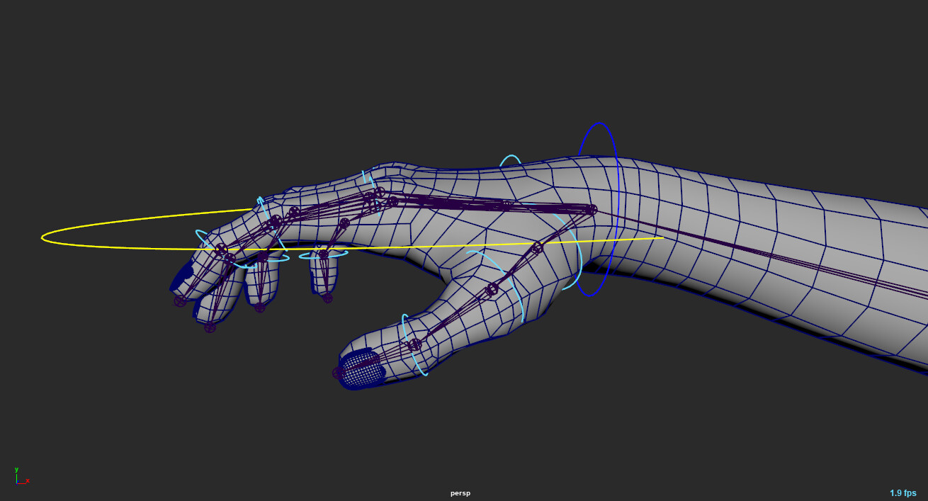The width and height of the screenshot is (928, 501).
Task: Click the 1.9 fps frame rate readout
Action: coord(902,493)
